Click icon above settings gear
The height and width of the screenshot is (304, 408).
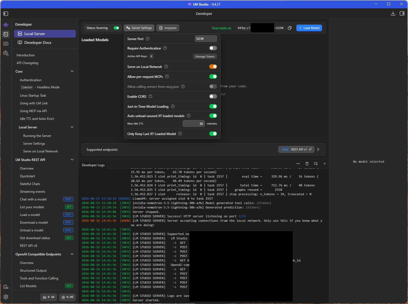(x=6, y=287)
